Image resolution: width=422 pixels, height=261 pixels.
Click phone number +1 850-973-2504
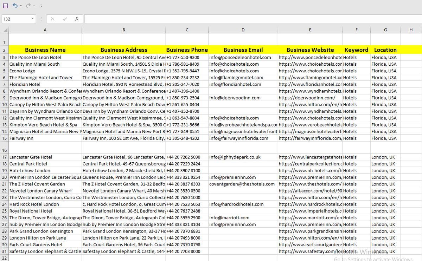coord(187,98)
